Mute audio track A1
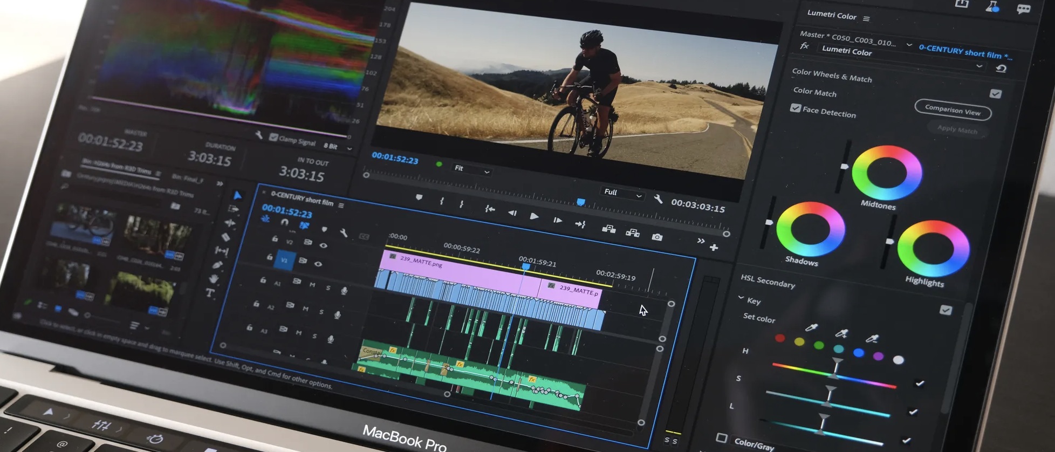The height and width of the screenshot is (452, 1055). click(x=312, y=284)
